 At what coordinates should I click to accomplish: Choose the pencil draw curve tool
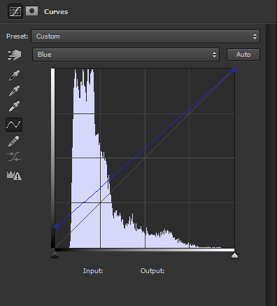tap(13, 141)
